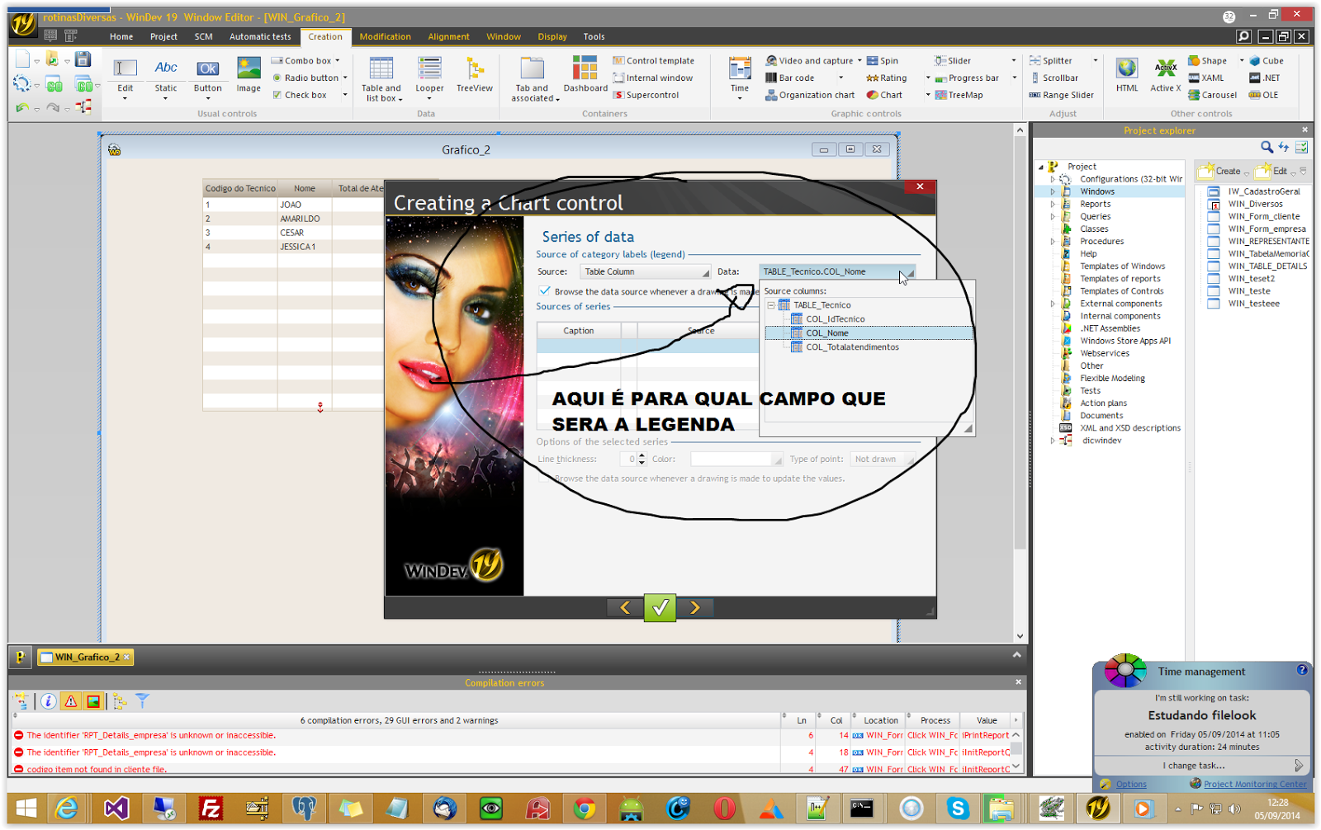Switch to the Modification ribbon tab
1321x830 pixels.
(x=385, y=36)
